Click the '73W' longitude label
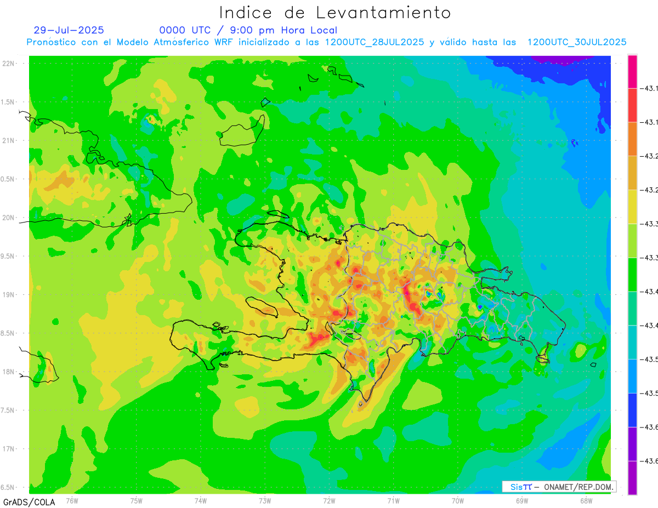Viewport: 658px width, 508px height. [265, 500]
